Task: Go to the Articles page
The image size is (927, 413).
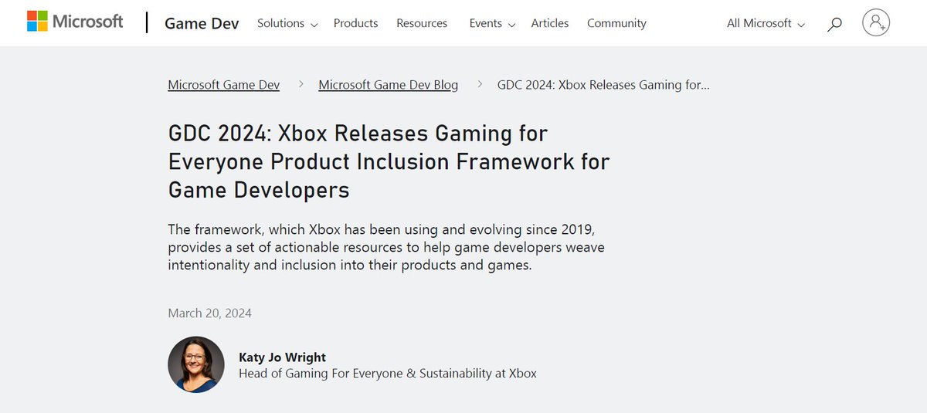Action: point(550,23)
